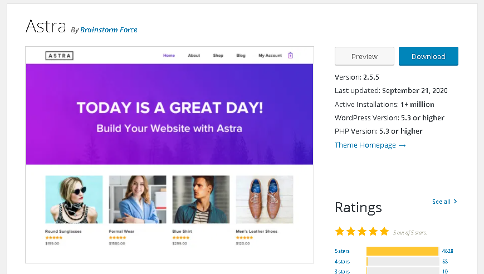
Task: Click "PHP Version: 5.3 or higher" text
Action: (379, 131)
